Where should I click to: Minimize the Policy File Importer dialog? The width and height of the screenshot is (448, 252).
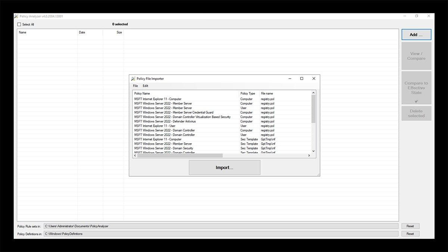pyautogui.click(x=290, y=79)
